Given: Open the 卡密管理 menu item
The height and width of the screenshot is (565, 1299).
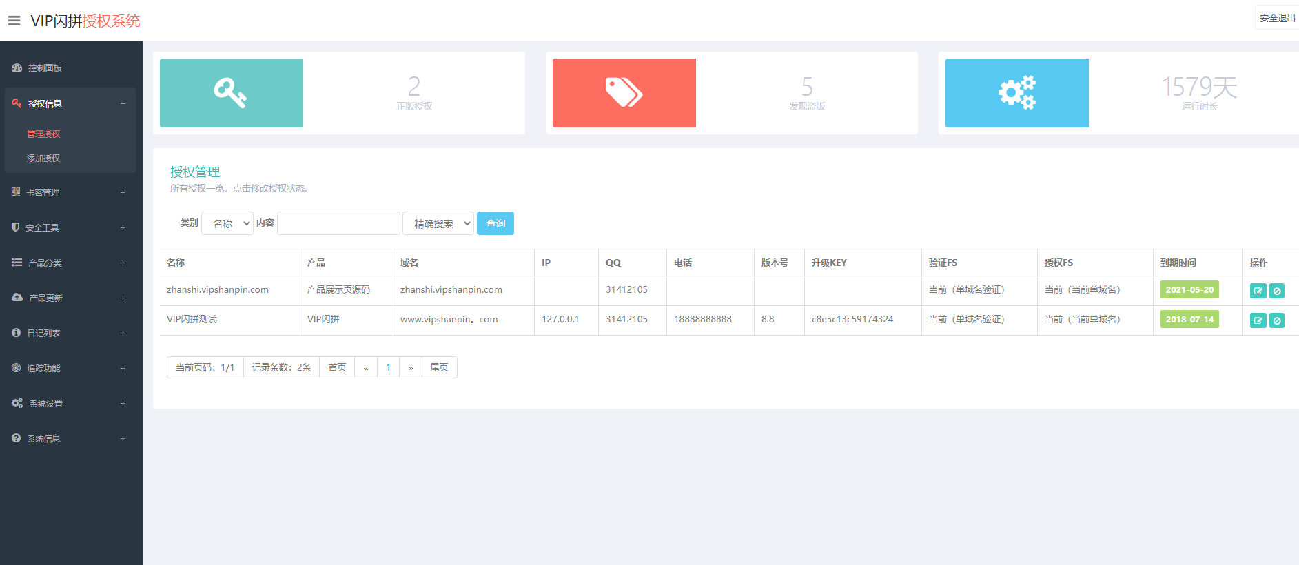Looking at the screenshot, I should tap(70, 192).
